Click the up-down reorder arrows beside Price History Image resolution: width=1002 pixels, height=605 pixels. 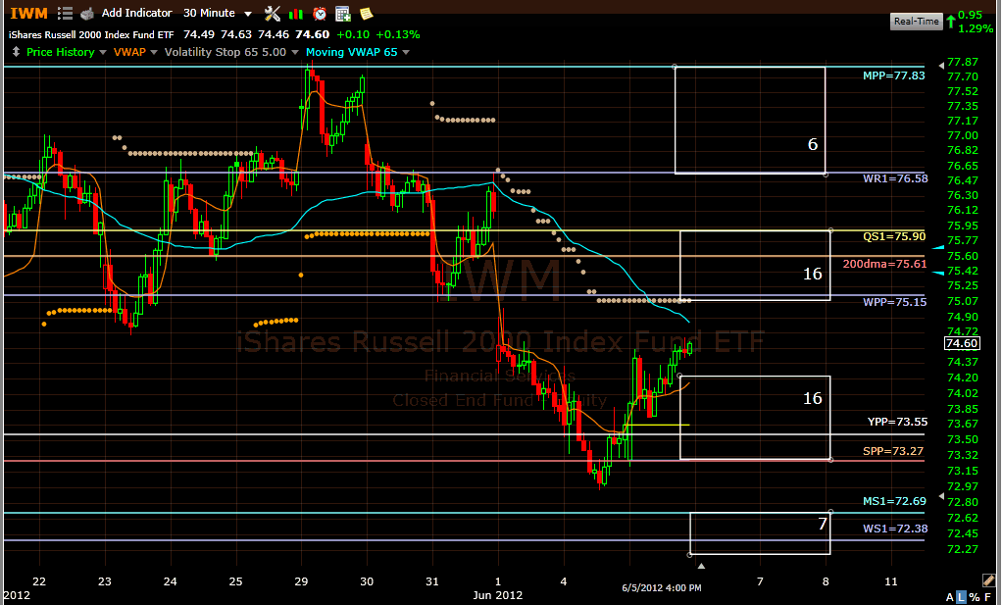[16, 52]
